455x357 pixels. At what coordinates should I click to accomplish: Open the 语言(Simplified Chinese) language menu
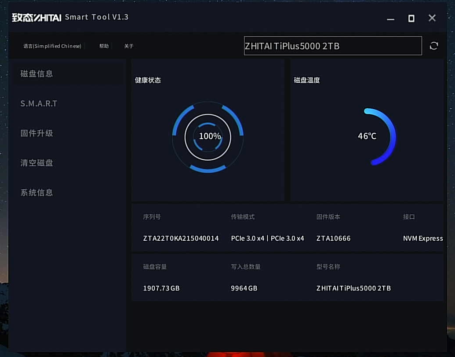pyautogui.click(x=52, y=46)
